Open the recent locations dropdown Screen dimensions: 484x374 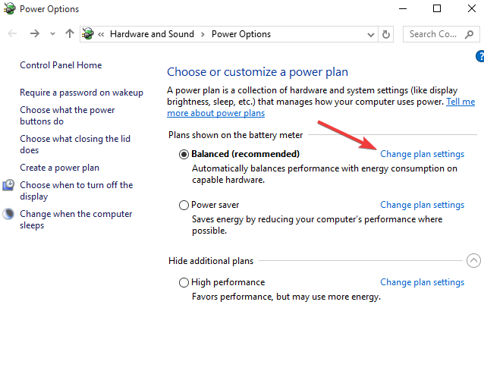click(52, 34)
